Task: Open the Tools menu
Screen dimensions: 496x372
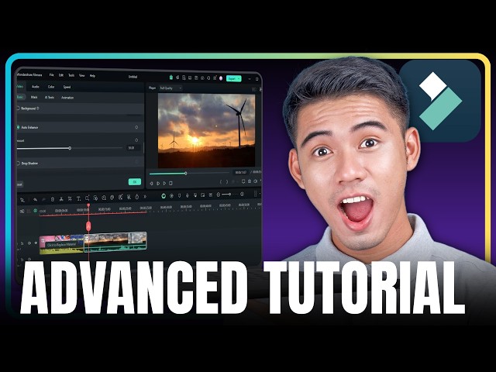Action: click(71, 75)
